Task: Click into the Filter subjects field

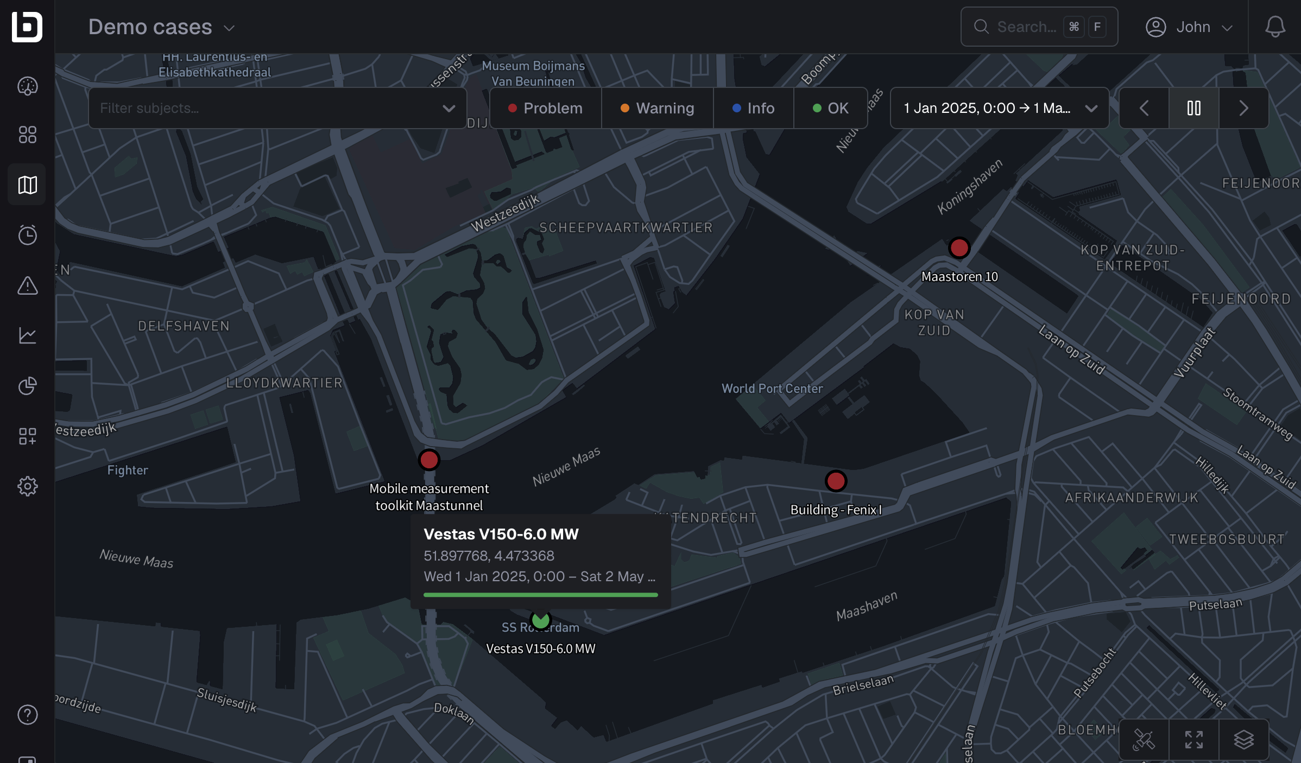Action: point(277,108)
